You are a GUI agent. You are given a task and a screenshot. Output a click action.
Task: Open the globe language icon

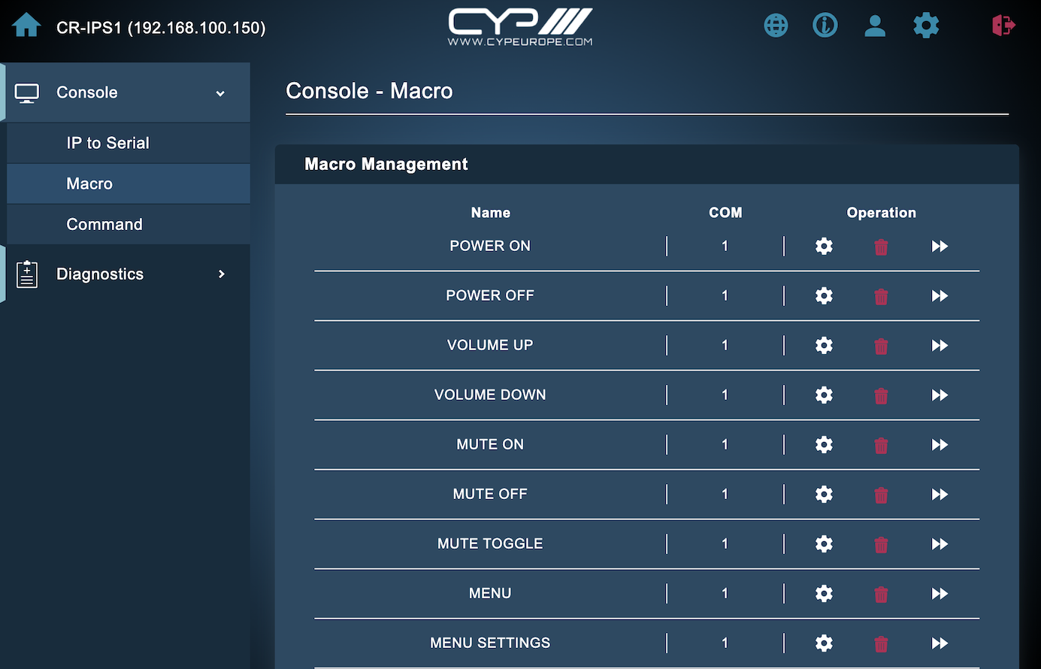click(776, 26)
